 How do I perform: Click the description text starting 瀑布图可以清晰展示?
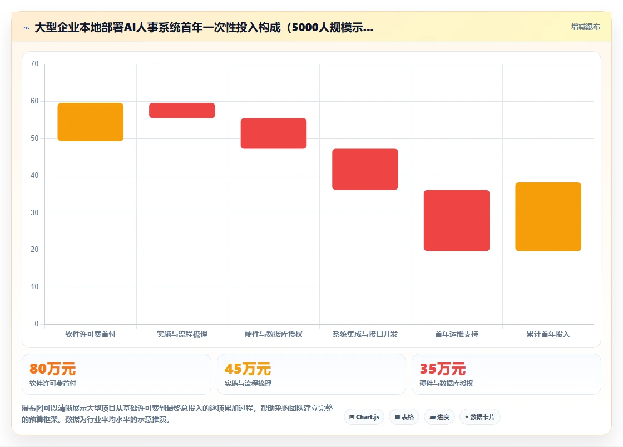tap(177, 414)
